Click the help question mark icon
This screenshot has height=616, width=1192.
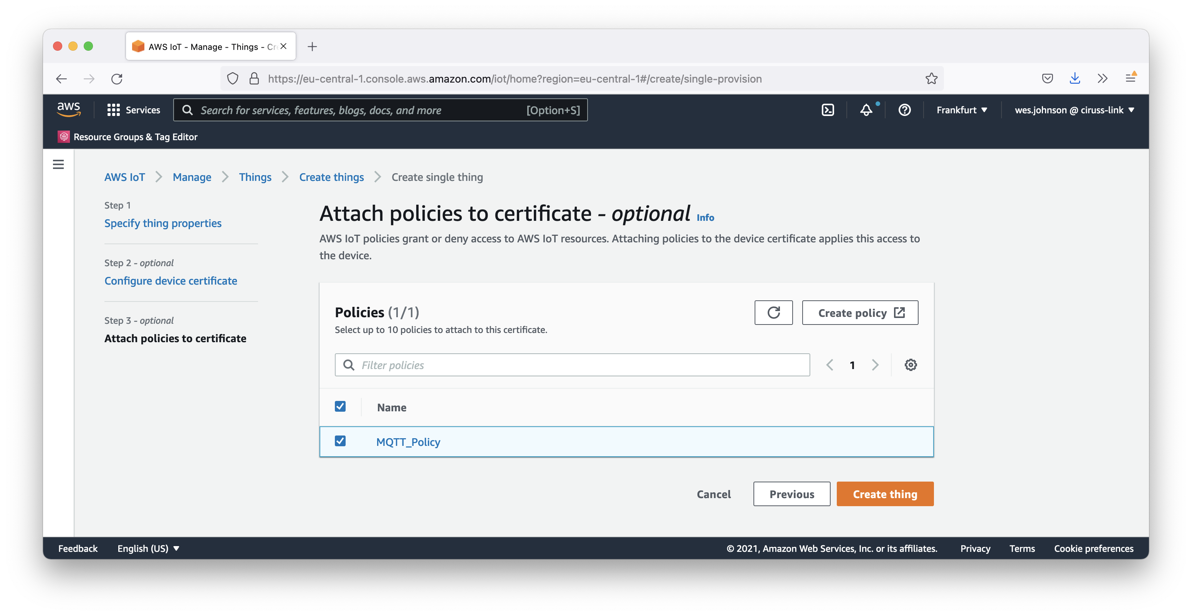pos(904,110)
